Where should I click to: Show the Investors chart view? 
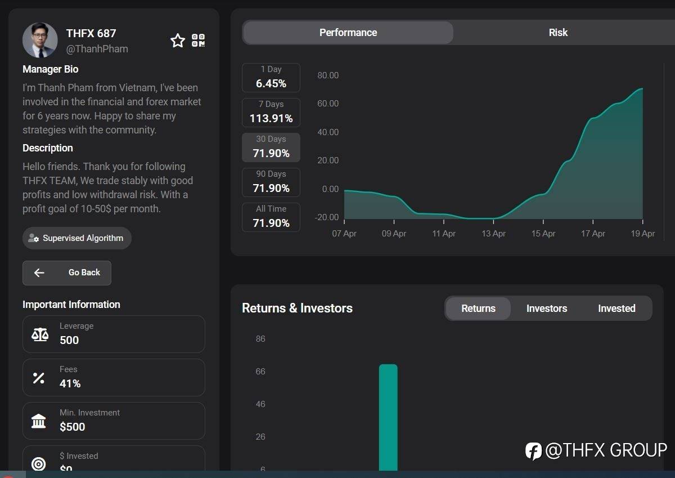pos(546,309)
